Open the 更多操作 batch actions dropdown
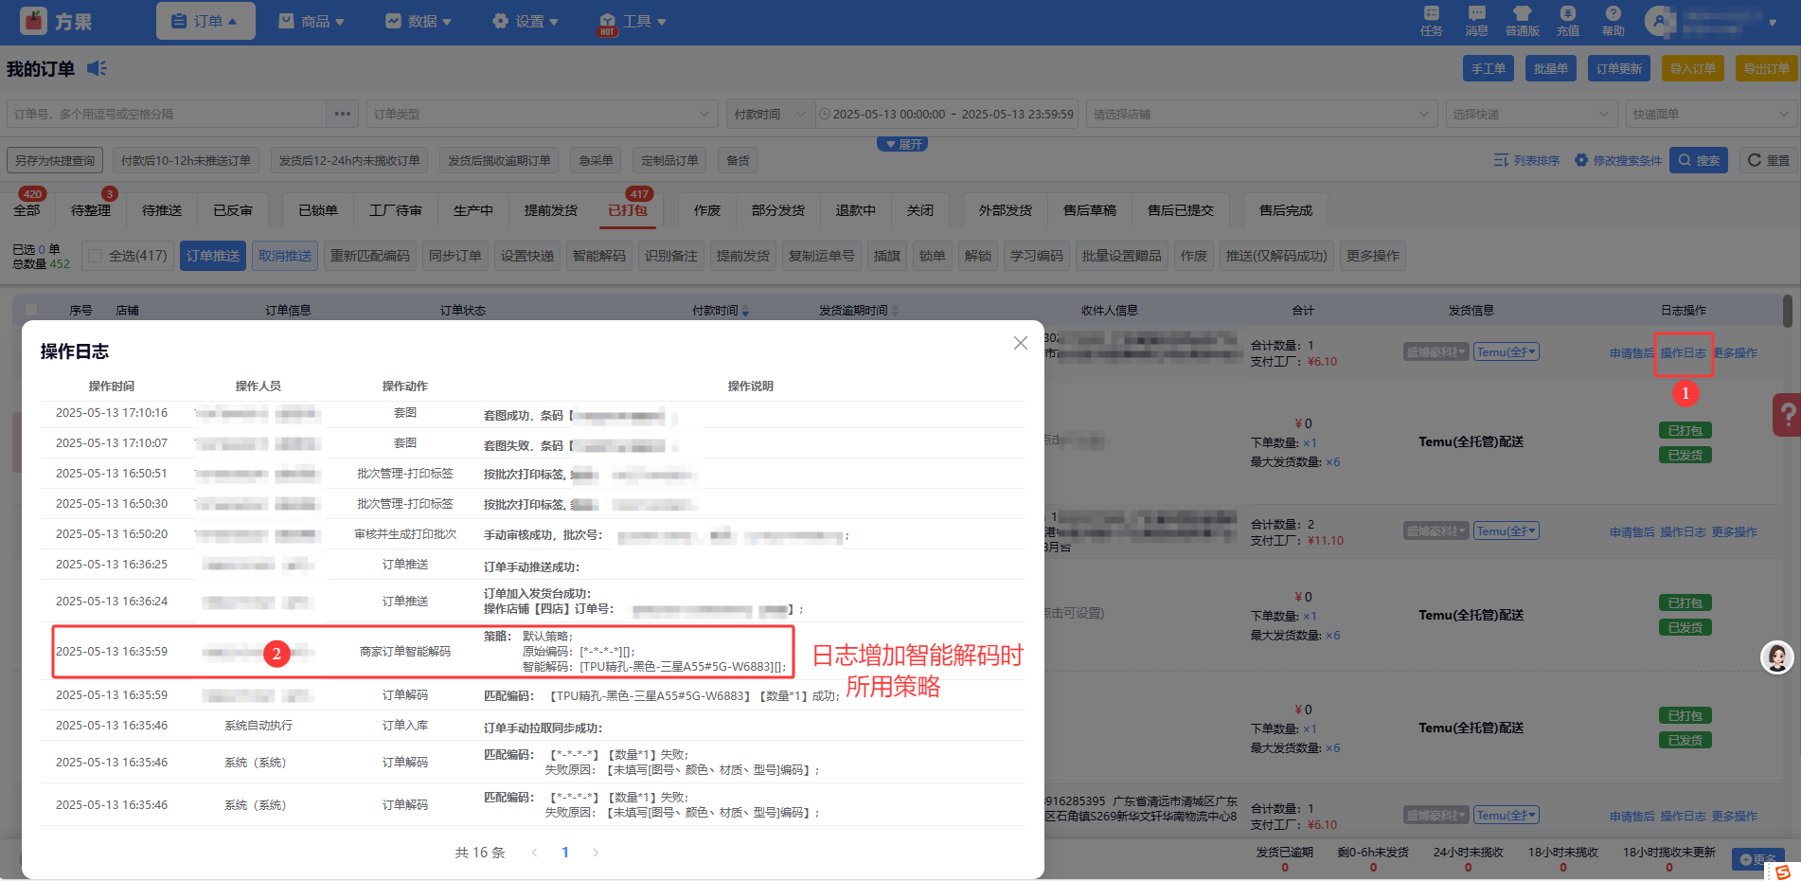1801x881 pixels. (x=1373, y=256)
